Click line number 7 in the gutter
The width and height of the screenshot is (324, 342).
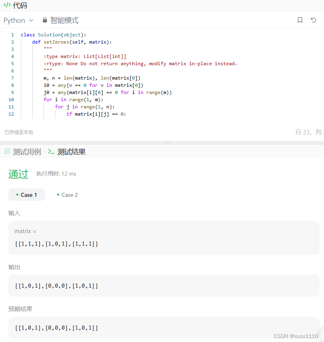coord(12,78)
